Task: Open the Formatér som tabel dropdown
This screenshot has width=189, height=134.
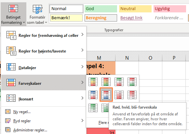Action: click(37, 14)
